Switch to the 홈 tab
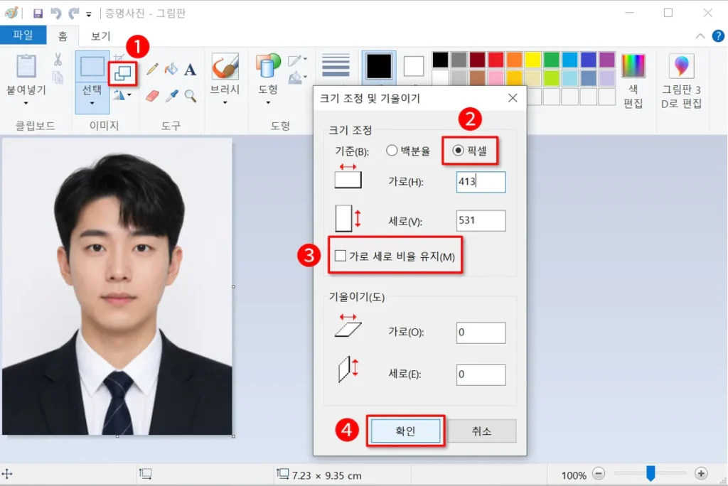Screen dimensions: 728x486 pyautogui.click(x=63, y=36)
